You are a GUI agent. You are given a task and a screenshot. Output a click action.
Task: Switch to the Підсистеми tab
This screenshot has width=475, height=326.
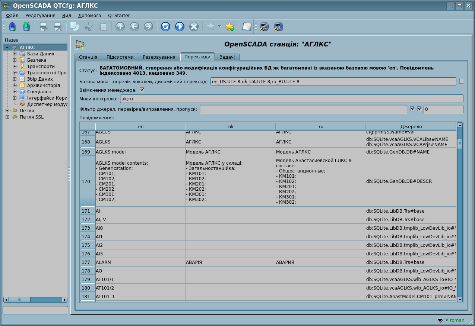pyautogui.click(x=120, y=57)
